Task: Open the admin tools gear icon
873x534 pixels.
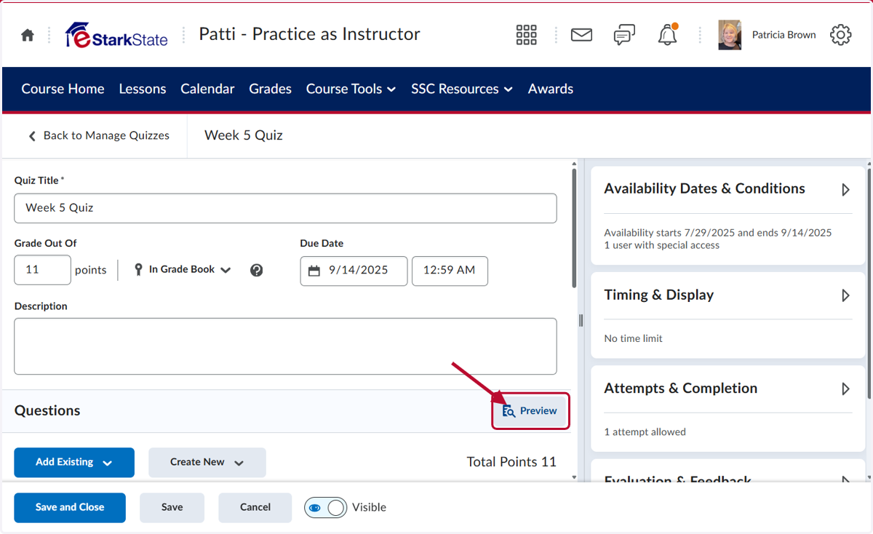Action: tap(840, 35)
